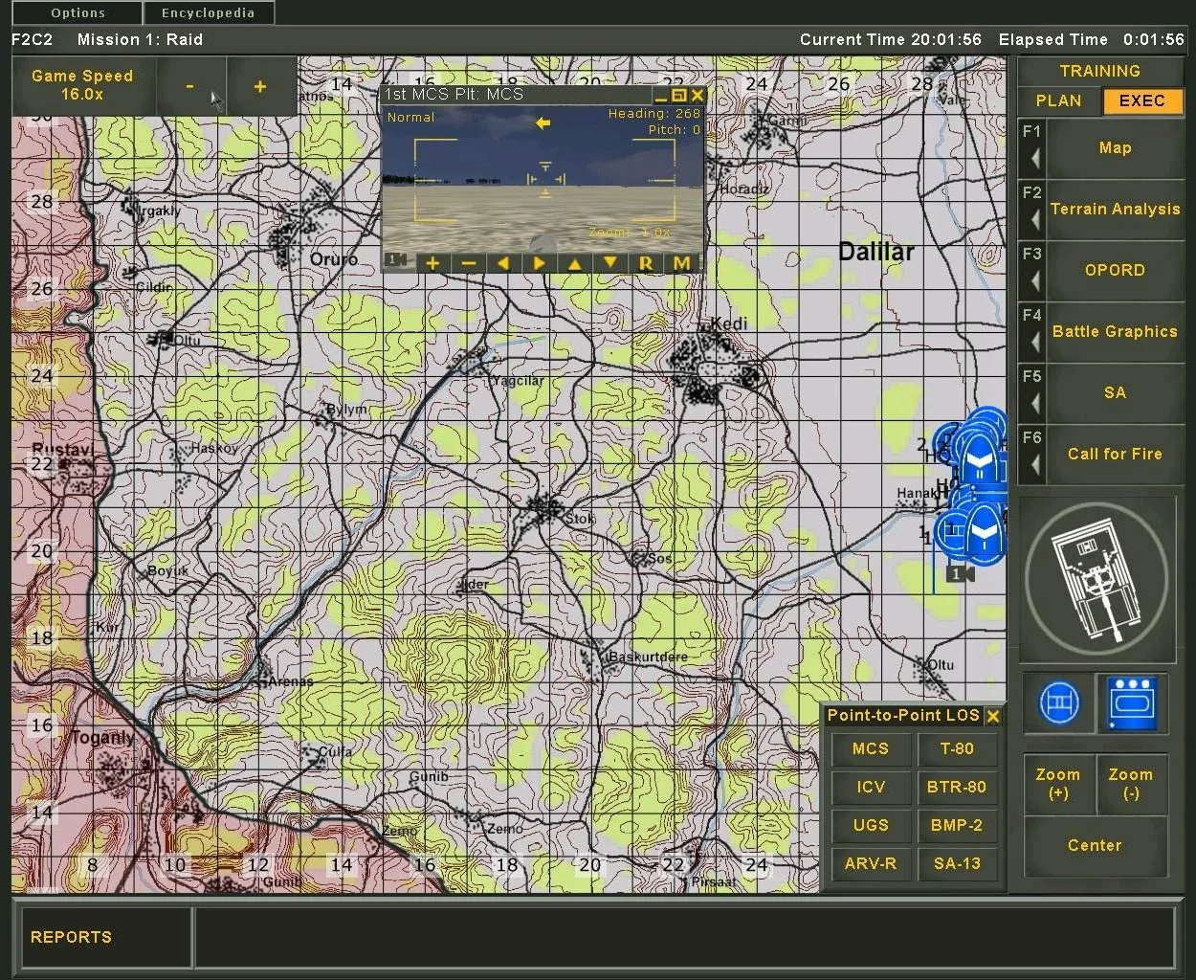Click the vehicle orientation compass display
This screenshot has width=1196, height=980.
pos(1096,578)
